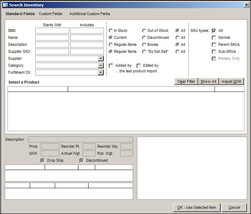Switch to the Custom Fields tab
Screen dimensions: 251x214
click(50, 14)
